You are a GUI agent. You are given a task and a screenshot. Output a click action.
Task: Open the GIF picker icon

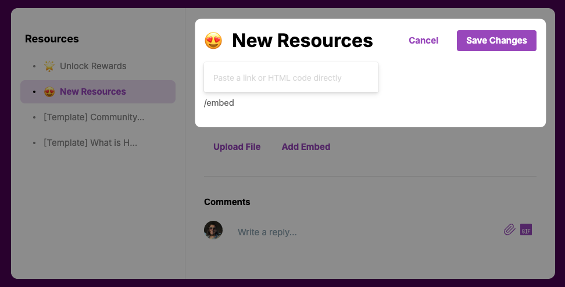525,229
